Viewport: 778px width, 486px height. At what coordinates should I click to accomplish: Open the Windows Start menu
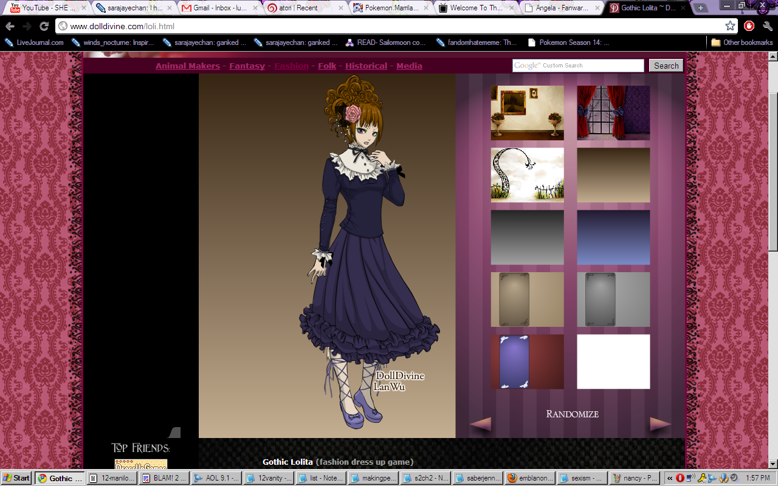pos(16,478)
